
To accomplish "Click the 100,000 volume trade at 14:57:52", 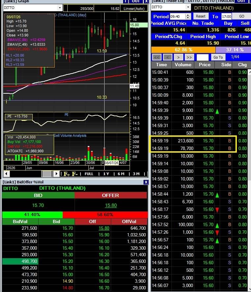I will (x=200, y=225).
